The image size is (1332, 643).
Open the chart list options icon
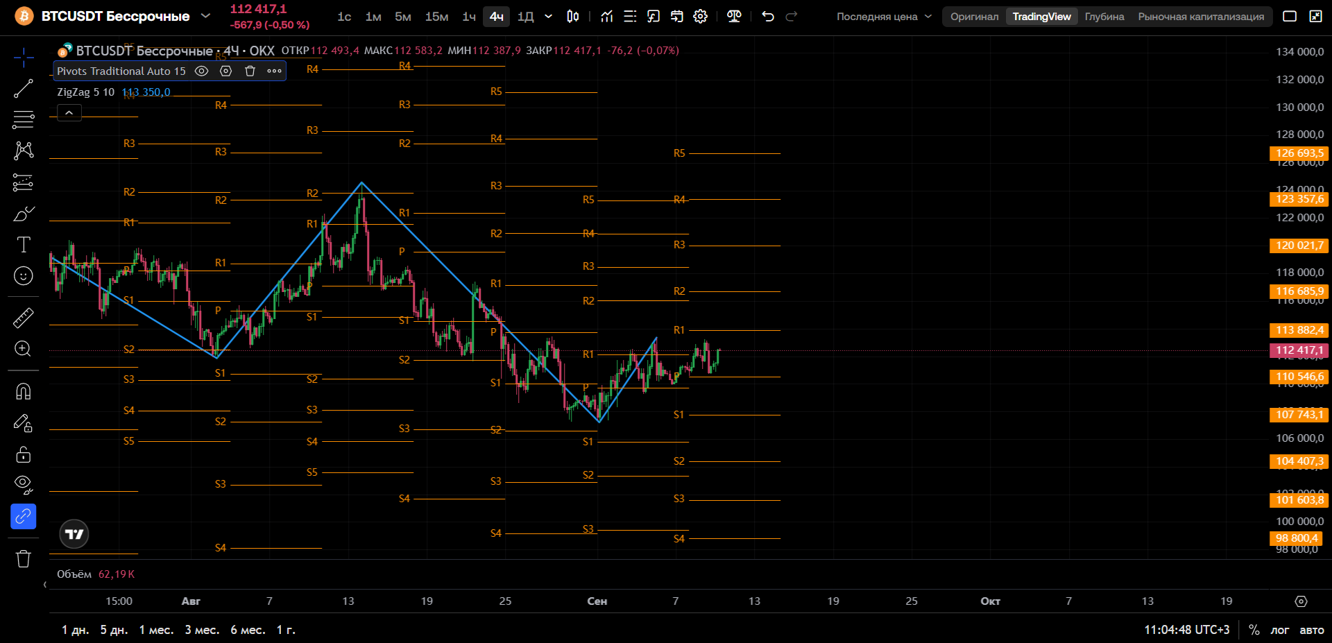[630, 16]
